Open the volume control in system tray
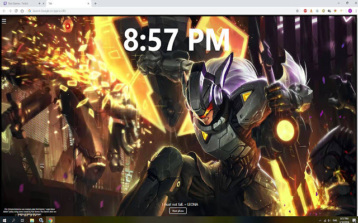Viewport: 358px width, 223px height. pyautogui.click(x=328, y=220)
